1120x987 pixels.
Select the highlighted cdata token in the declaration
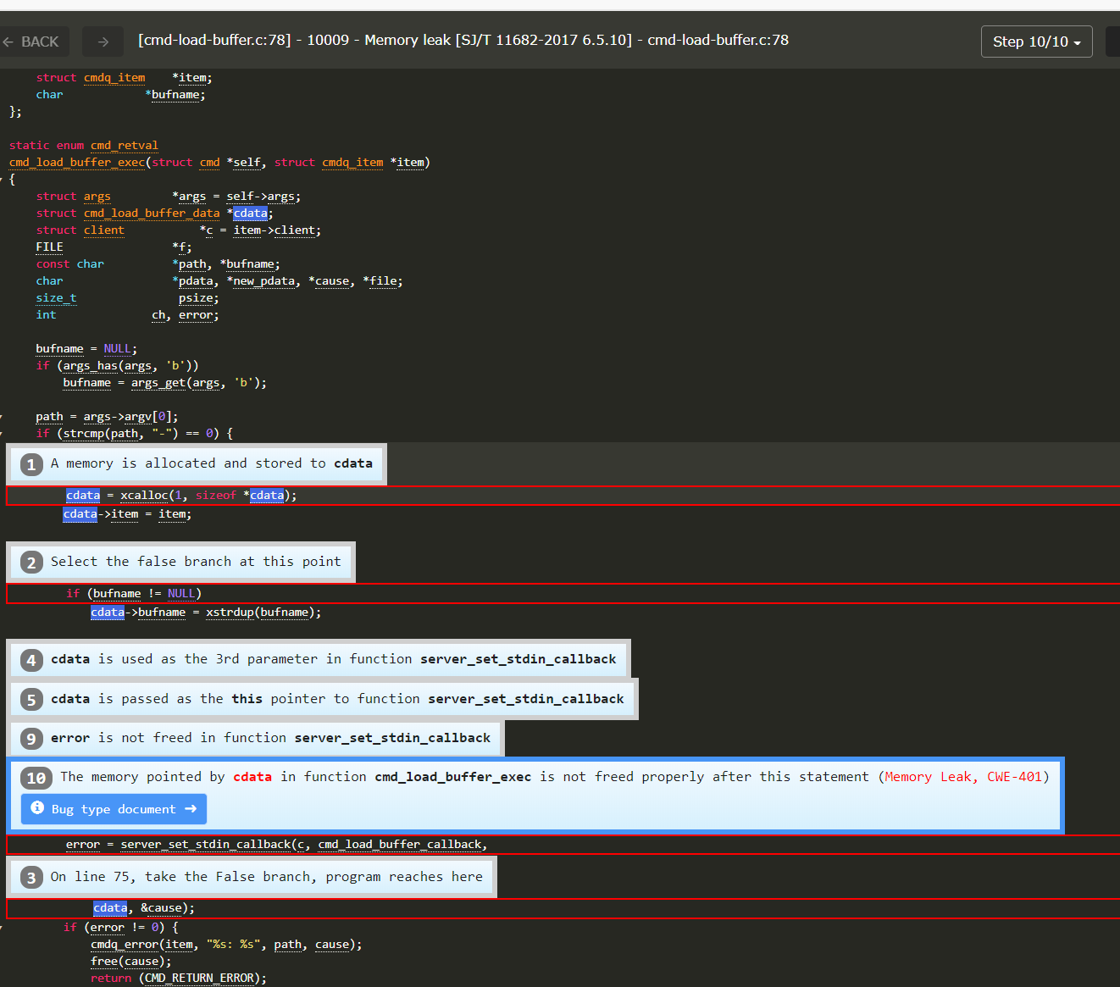click(249, 213)
